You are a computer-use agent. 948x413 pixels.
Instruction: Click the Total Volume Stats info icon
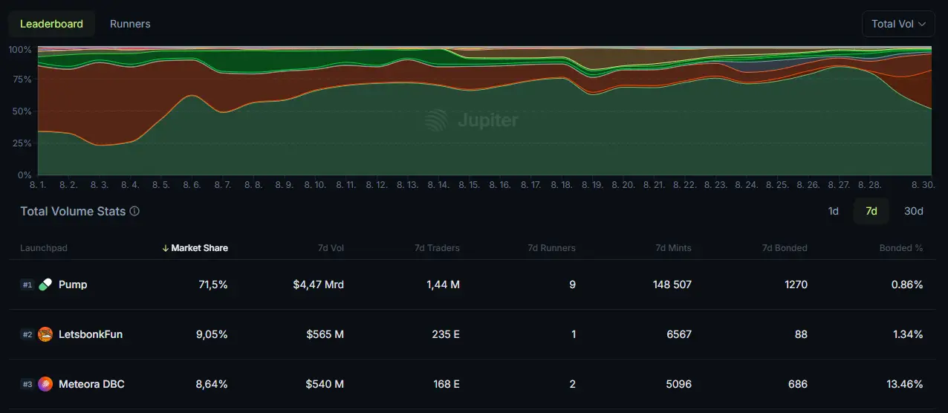point(134,211)
